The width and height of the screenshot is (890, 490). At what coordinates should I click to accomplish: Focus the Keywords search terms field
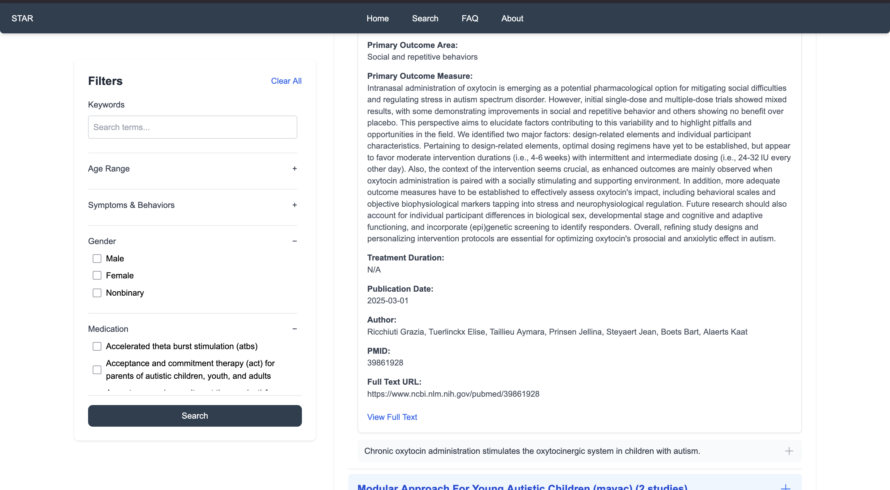193,127
